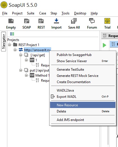Collapse the [/api/get] resource node
The width and height of the screenshot is (118, 147).
21,55
